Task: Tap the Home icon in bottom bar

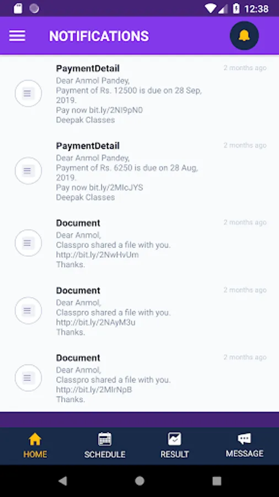Action: tap(35, 440)
